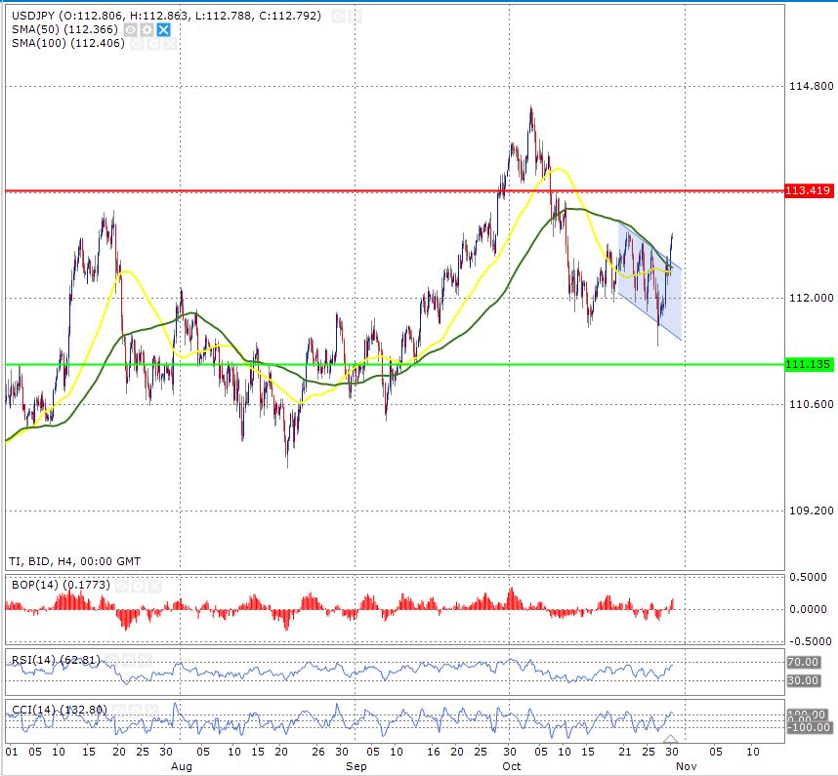Hide the SMA(50) line using eye icon

130,30
